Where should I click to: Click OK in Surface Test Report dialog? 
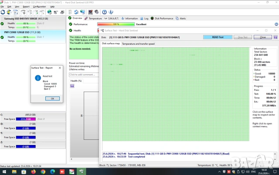point(52,99)
